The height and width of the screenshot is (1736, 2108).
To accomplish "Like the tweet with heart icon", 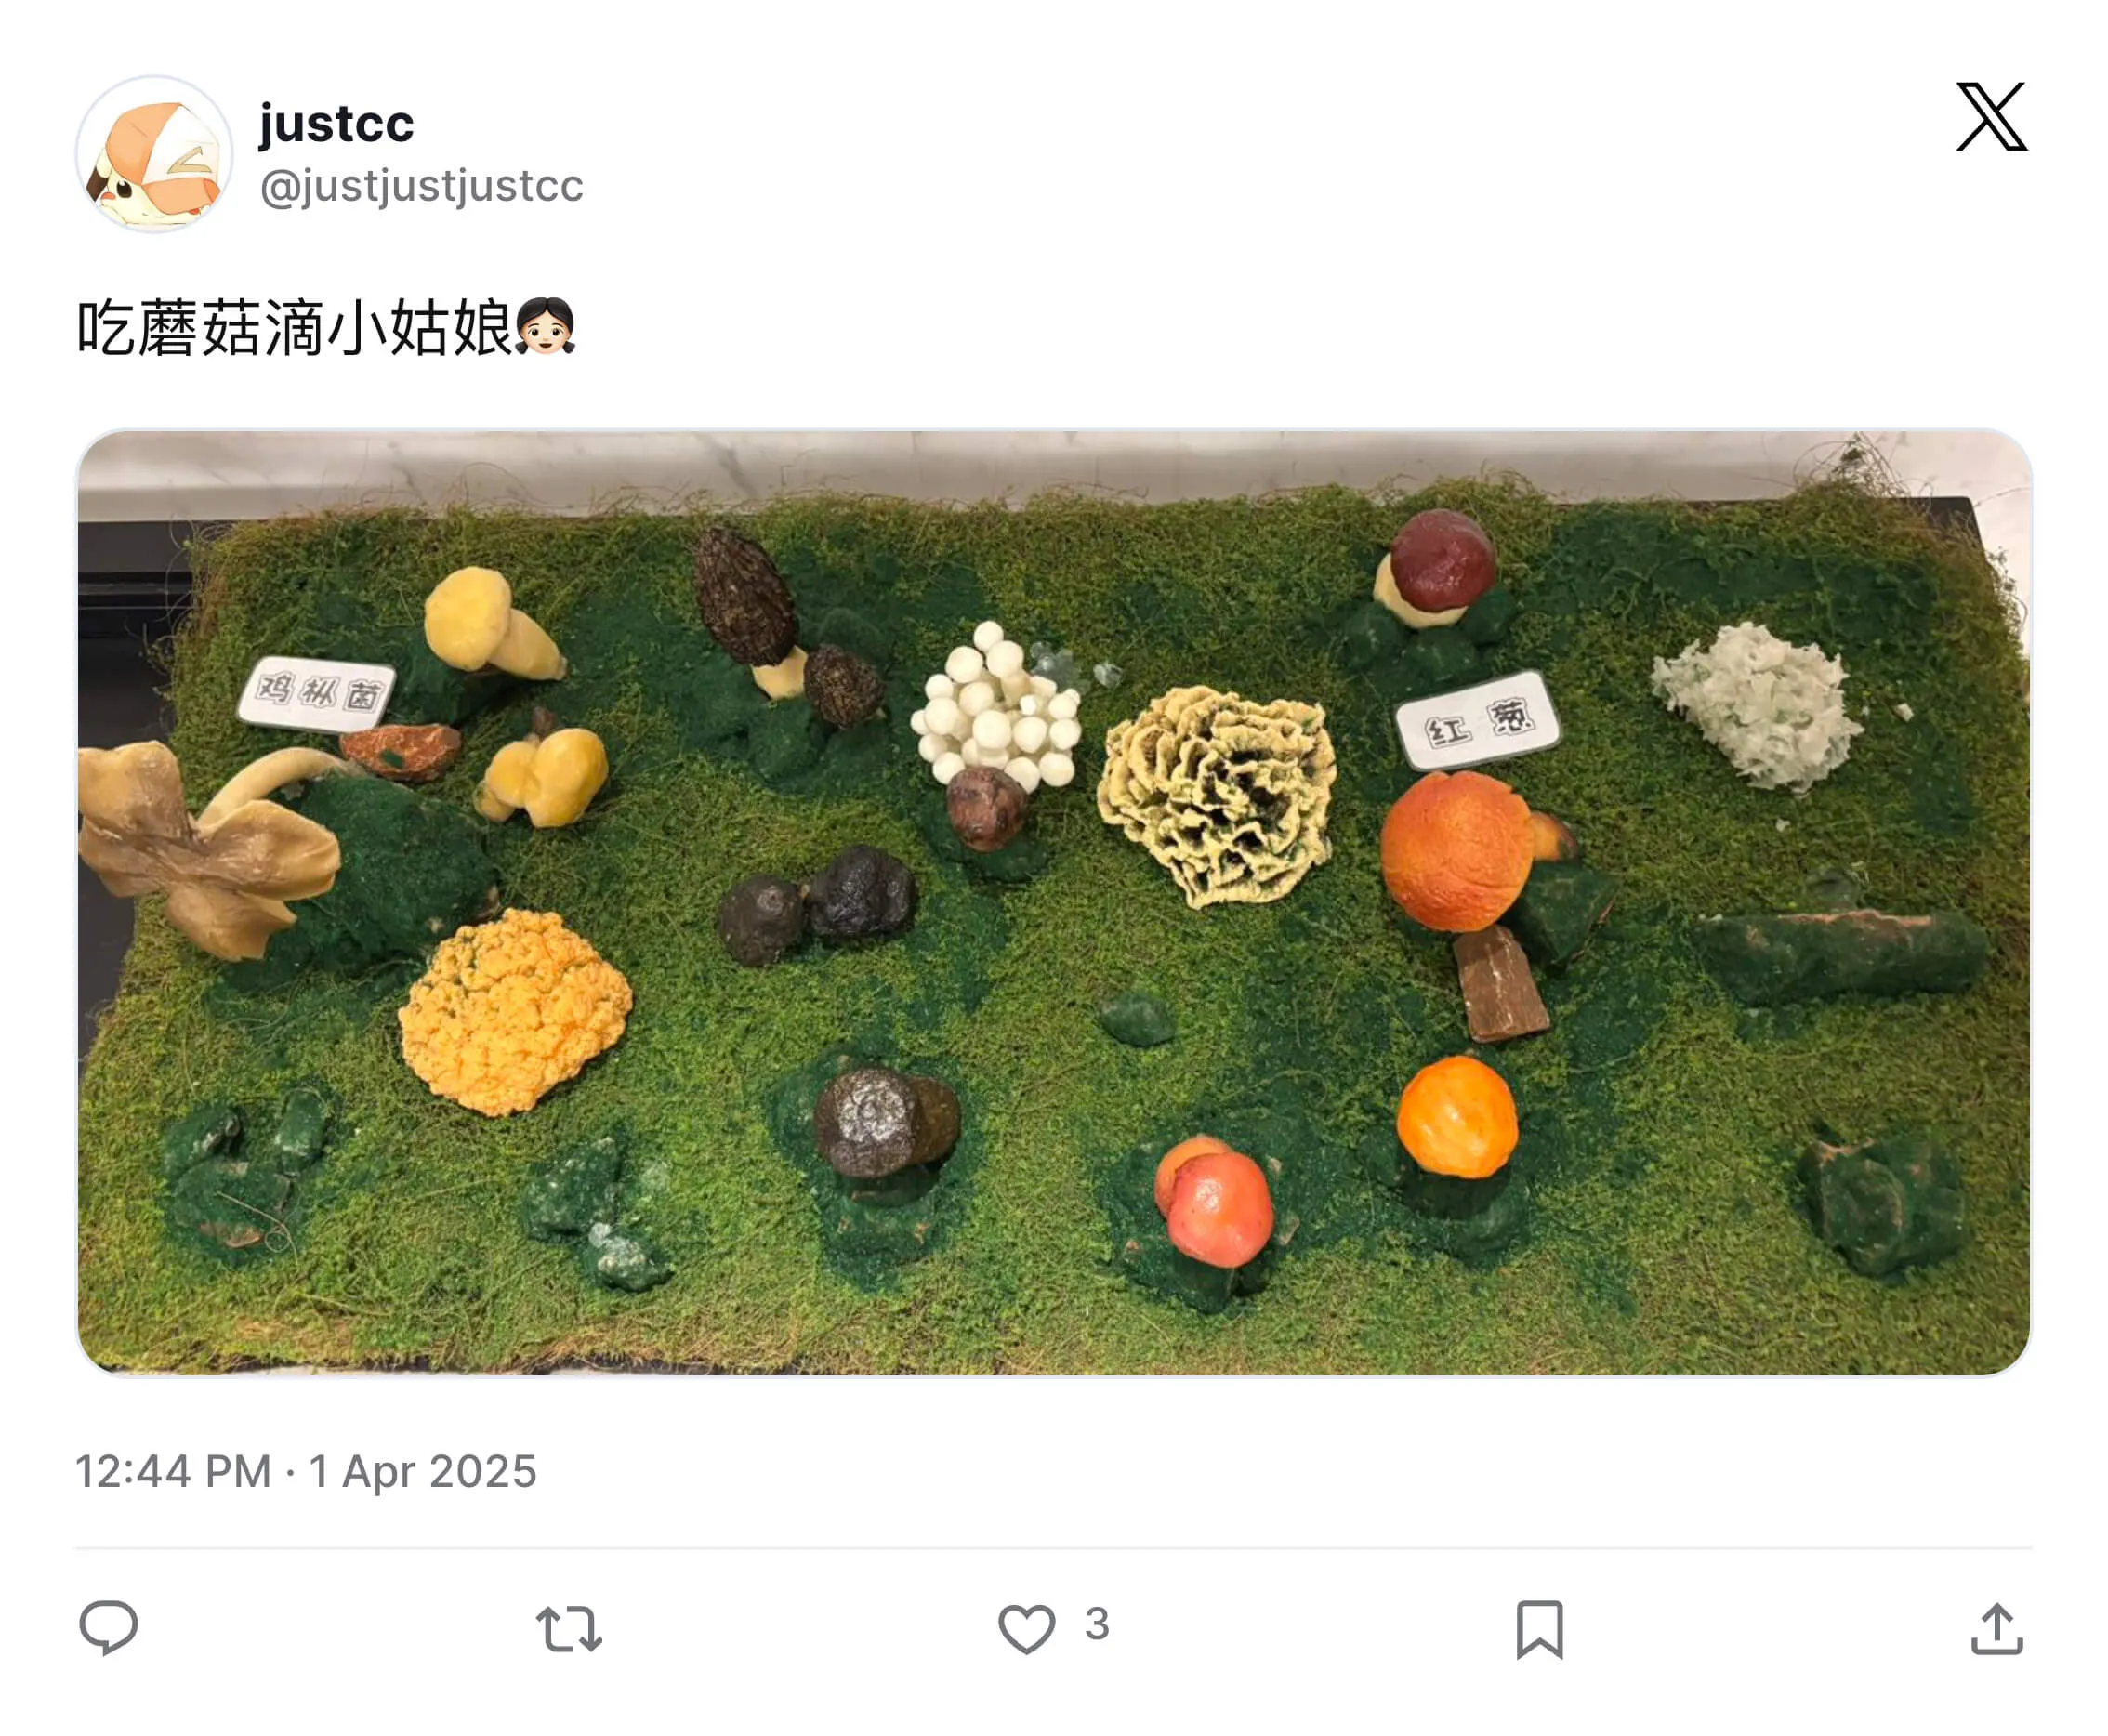I will point(1026,1629).
